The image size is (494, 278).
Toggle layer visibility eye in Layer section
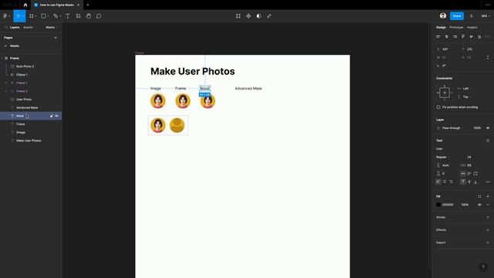coord(488,128)
